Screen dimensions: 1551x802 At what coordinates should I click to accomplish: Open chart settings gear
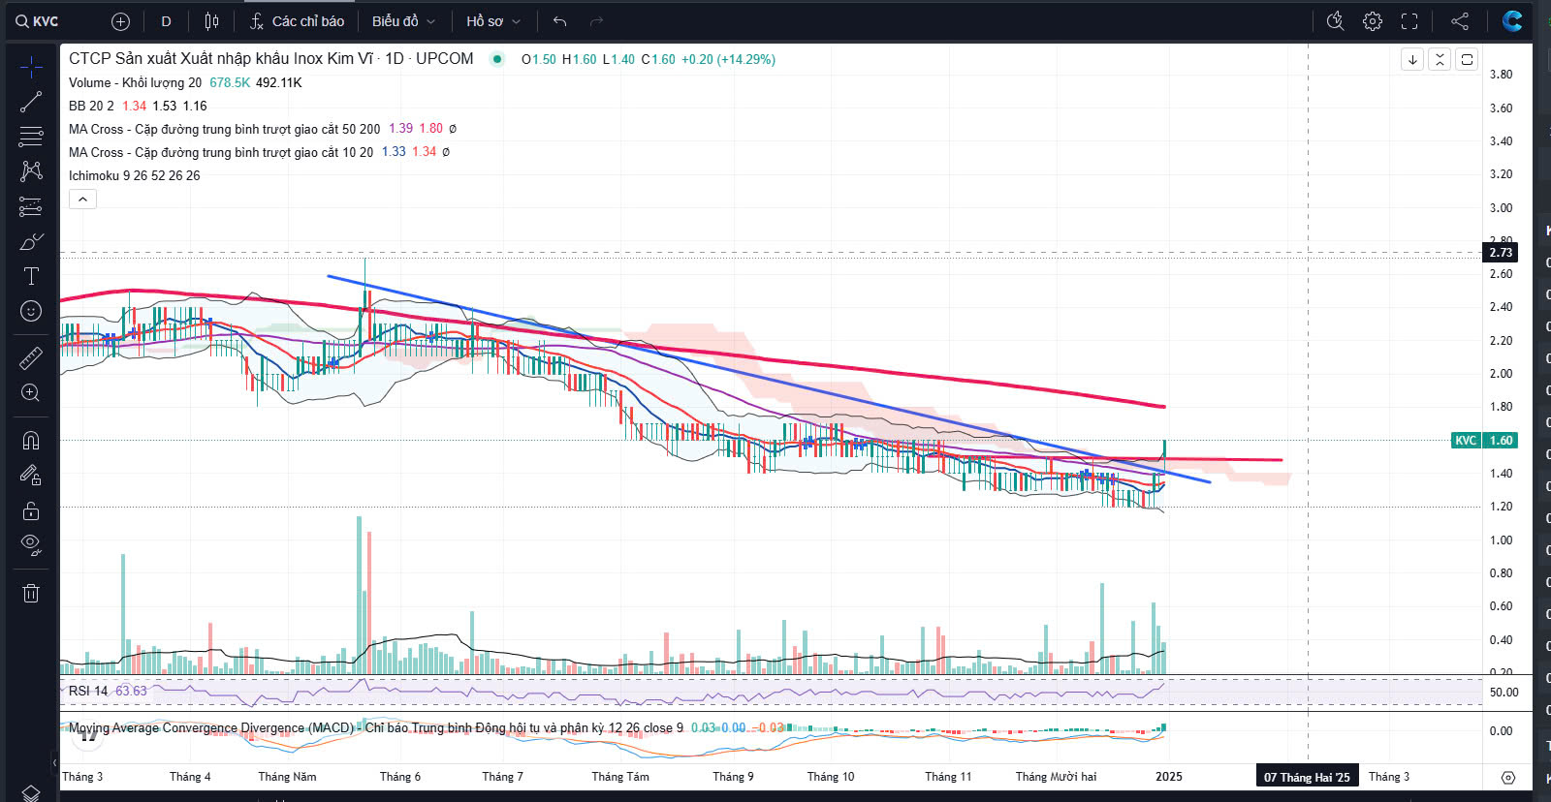pos(1373,21)
